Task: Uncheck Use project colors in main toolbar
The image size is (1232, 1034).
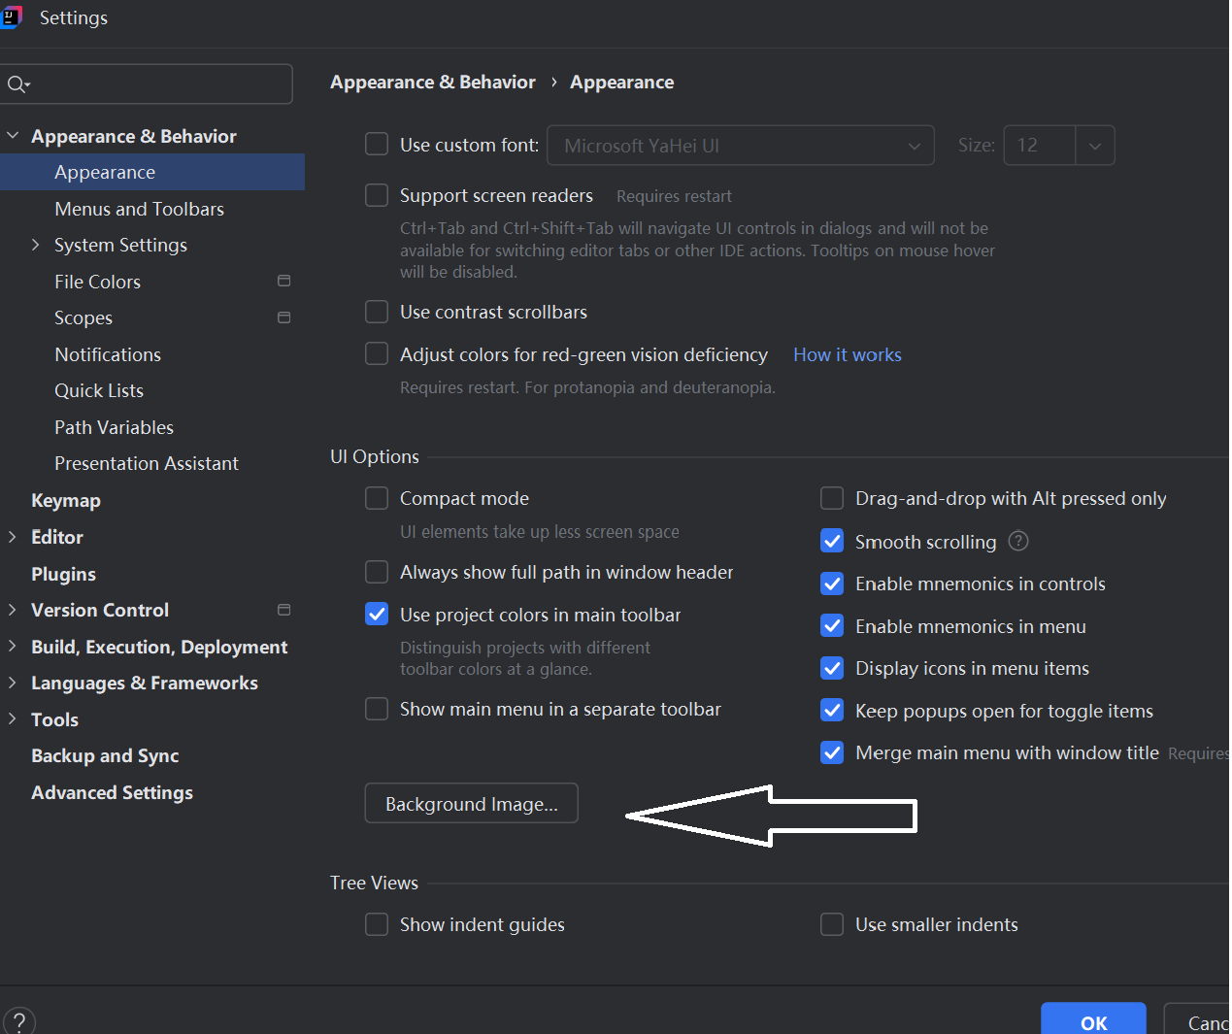Action: point(377,614)
